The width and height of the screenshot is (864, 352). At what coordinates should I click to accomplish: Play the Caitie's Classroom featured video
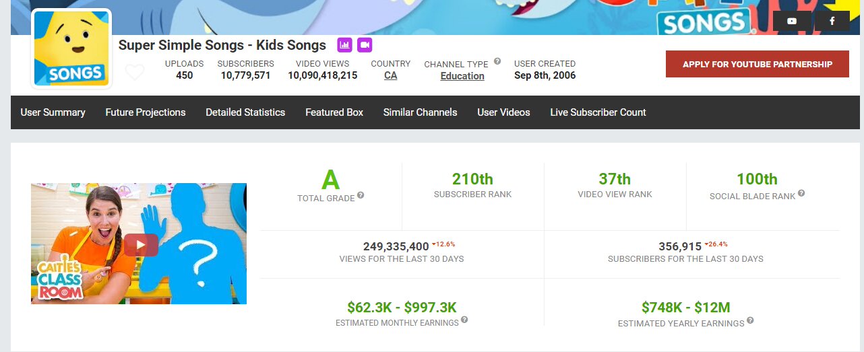click(x=140, y=244)
